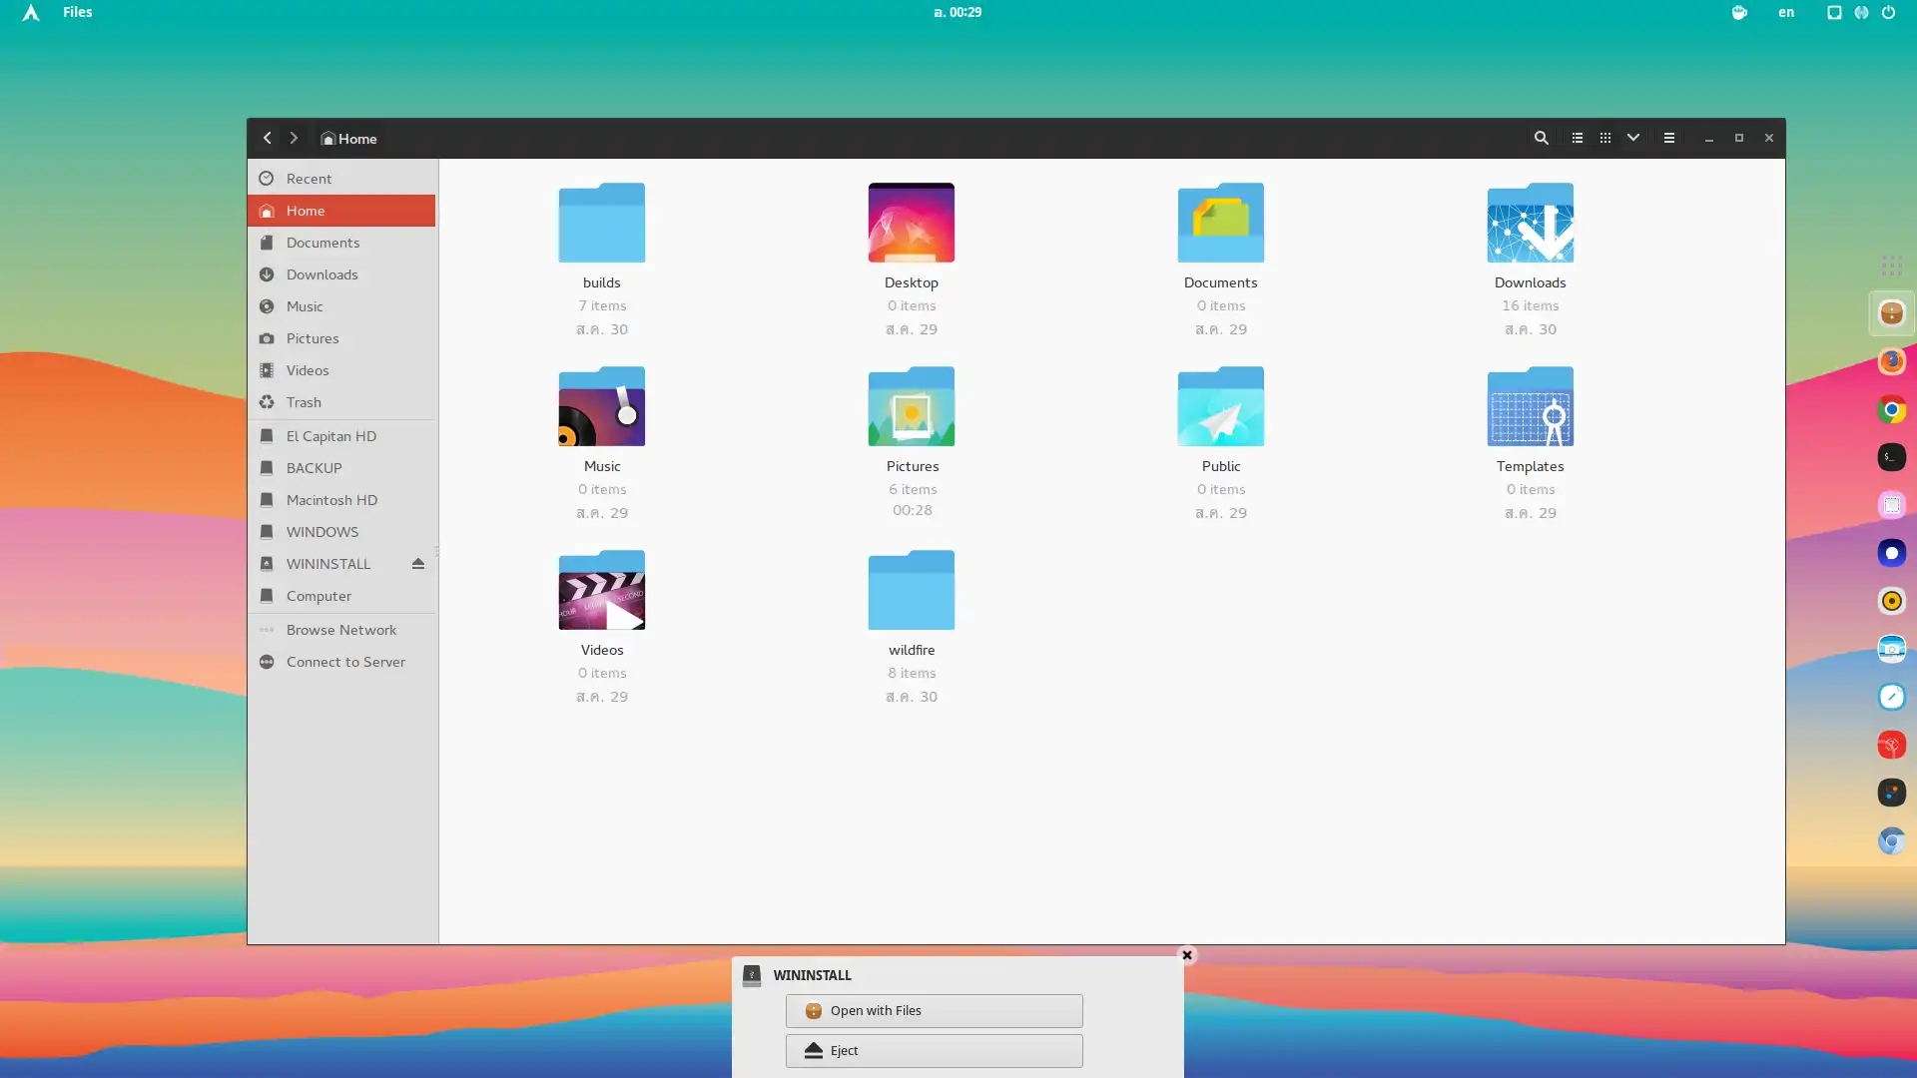Click the list view icon in toolbar
The width and height of the screenshot is (1917, 1078).
coord(1576,137)
